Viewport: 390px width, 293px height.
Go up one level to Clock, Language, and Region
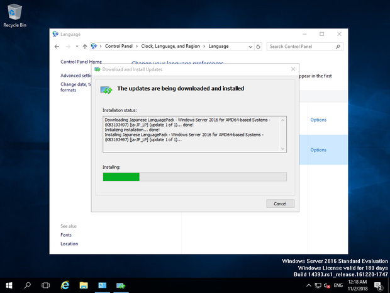85,47
